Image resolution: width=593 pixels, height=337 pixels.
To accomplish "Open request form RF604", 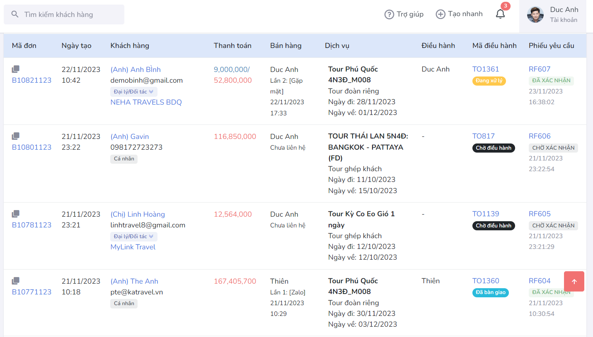I will [540, 281].
